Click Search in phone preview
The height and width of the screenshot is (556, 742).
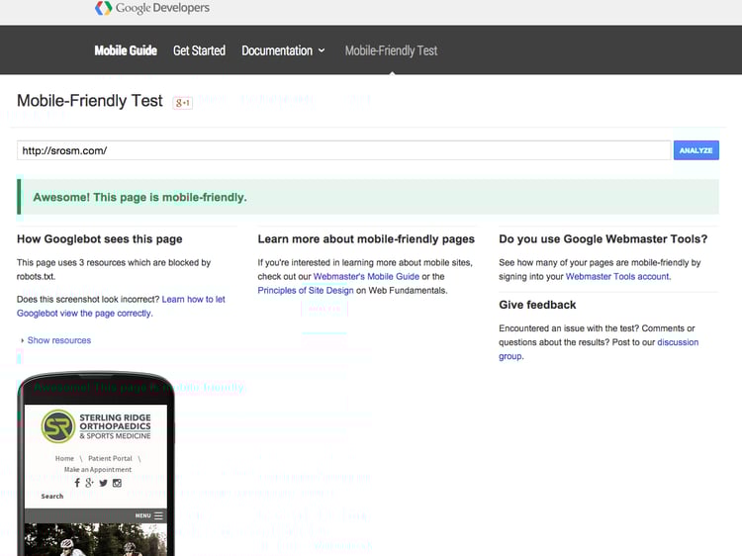[x=52, y=496]
